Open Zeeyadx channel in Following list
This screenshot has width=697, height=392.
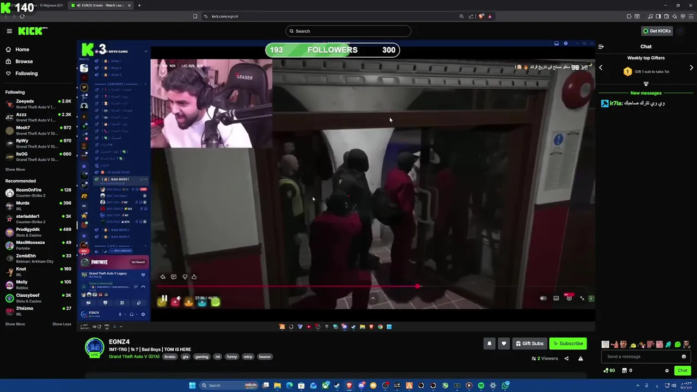point(38,103)
